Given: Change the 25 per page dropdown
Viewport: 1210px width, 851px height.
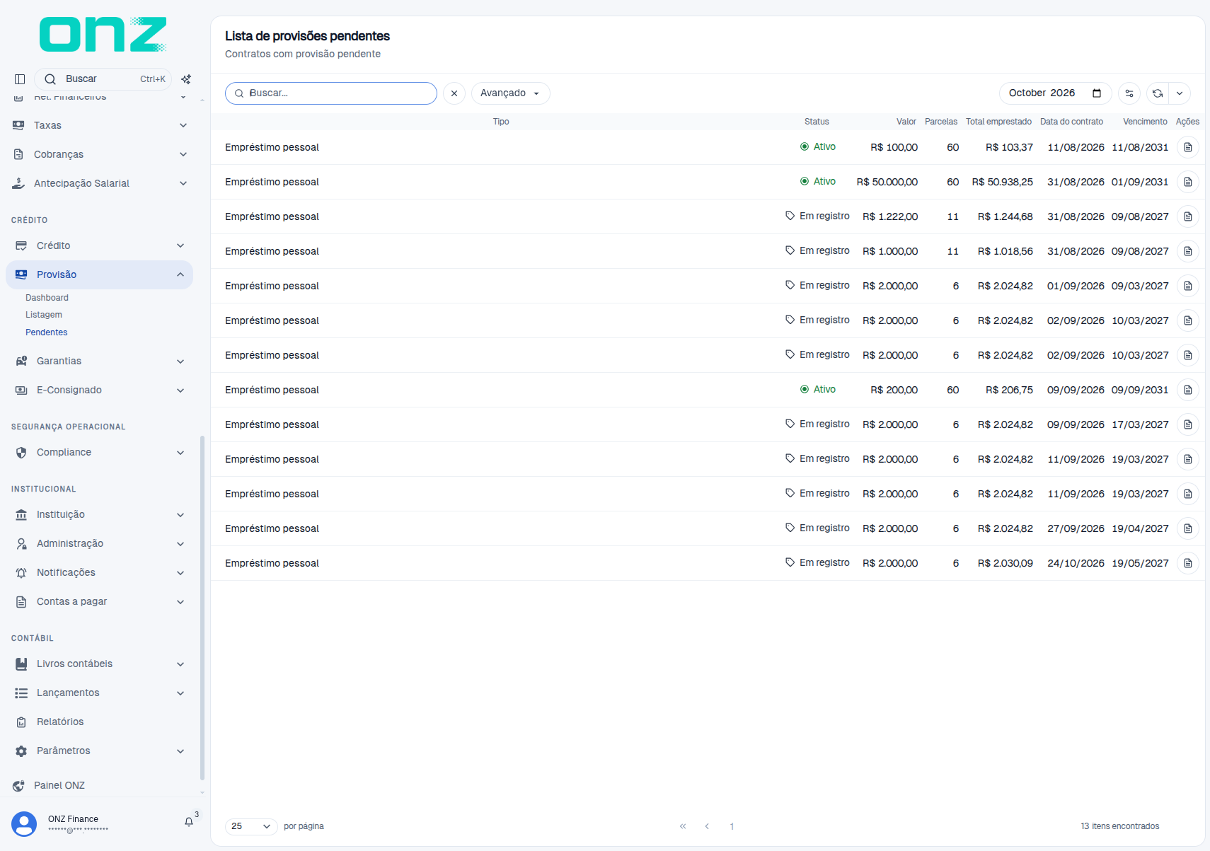Looking at the screenshot, I should click(x=251, y=826).
